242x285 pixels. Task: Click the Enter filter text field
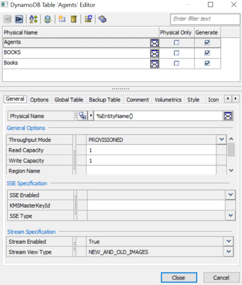(x=205, y=19)
